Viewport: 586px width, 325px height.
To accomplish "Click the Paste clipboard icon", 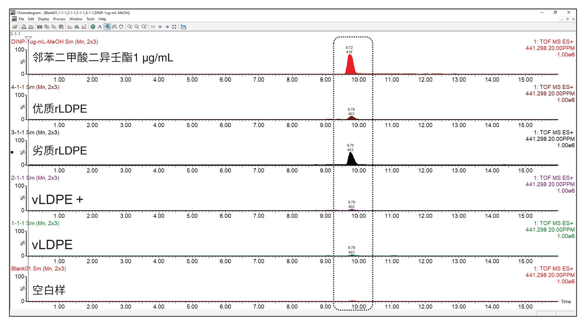I will click(61, 27).
